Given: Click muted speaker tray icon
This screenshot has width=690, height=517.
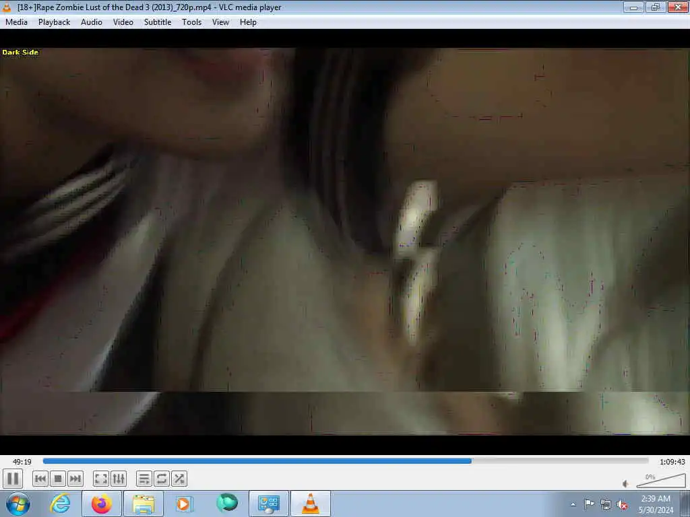Looking at the screenshot, I should click(x=622, y=505).
